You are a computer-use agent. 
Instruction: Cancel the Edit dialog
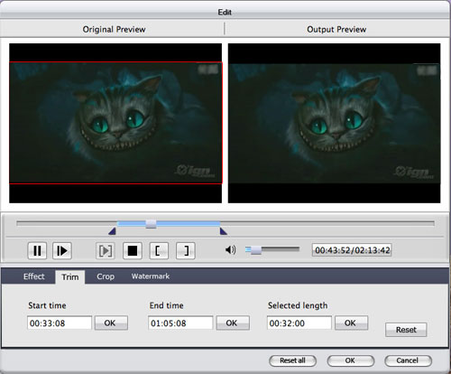pyautogui.click(x=408, y=360)
